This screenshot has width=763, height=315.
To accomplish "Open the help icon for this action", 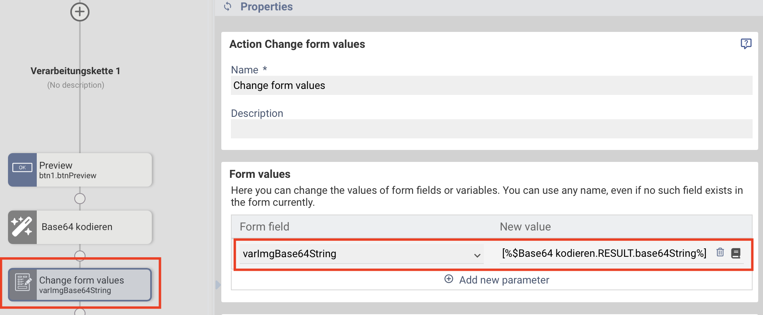I will point(746,43).
